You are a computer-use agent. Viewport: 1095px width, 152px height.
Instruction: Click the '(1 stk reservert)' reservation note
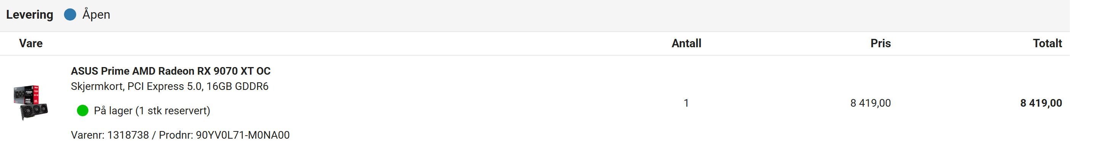click(x=173, y=111)
